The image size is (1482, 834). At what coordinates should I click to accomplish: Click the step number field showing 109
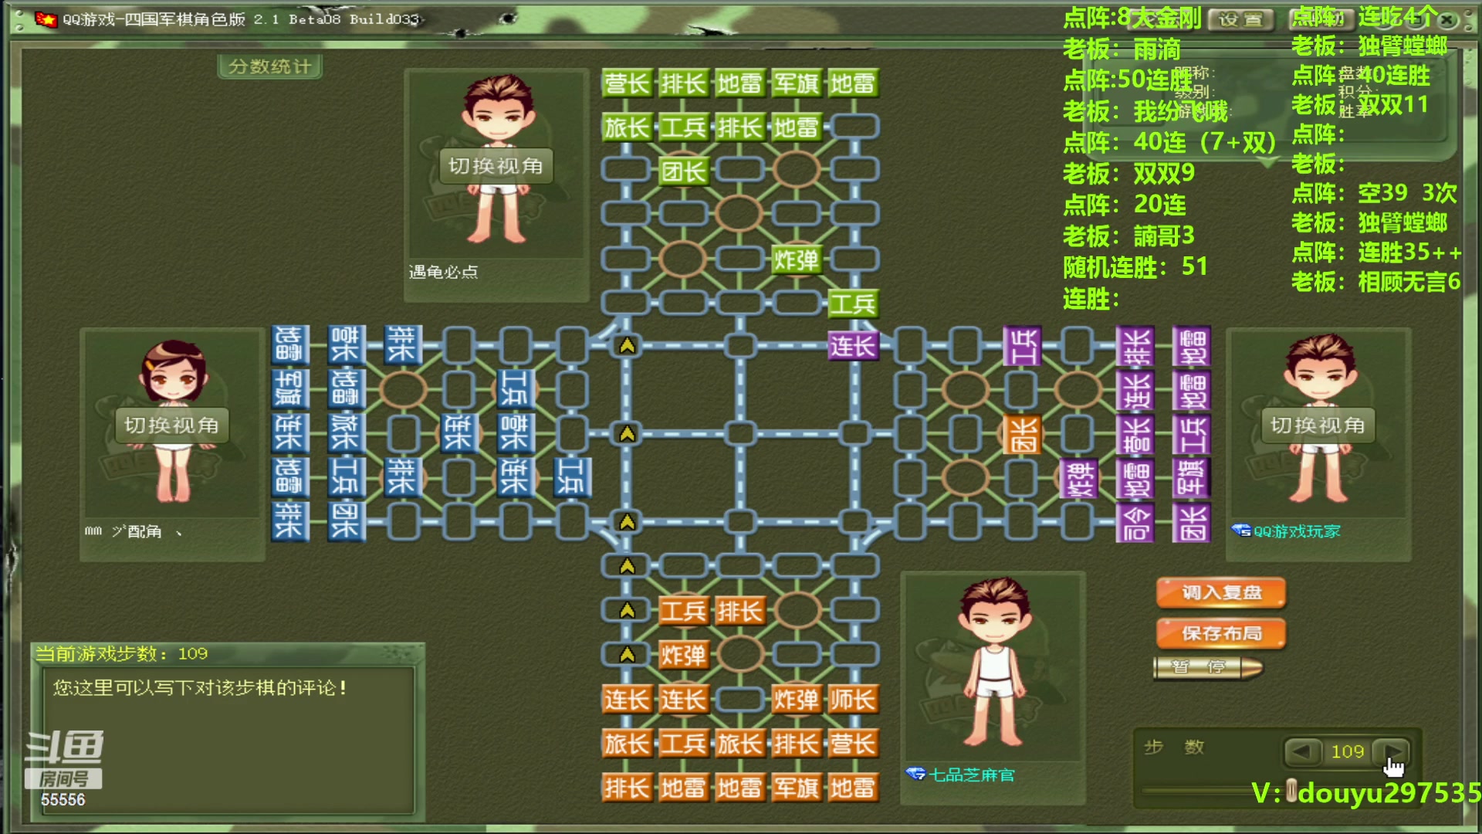[x=1348, y=751]
